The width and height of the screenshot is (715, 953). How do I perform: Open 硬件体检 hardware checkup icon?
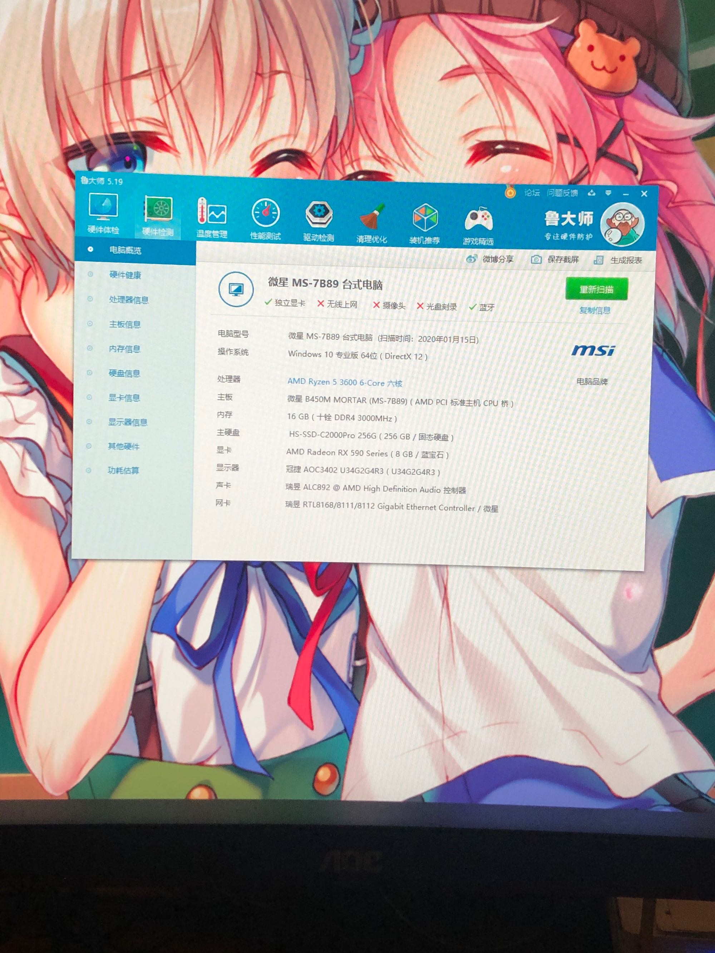[x=103, y=213]
